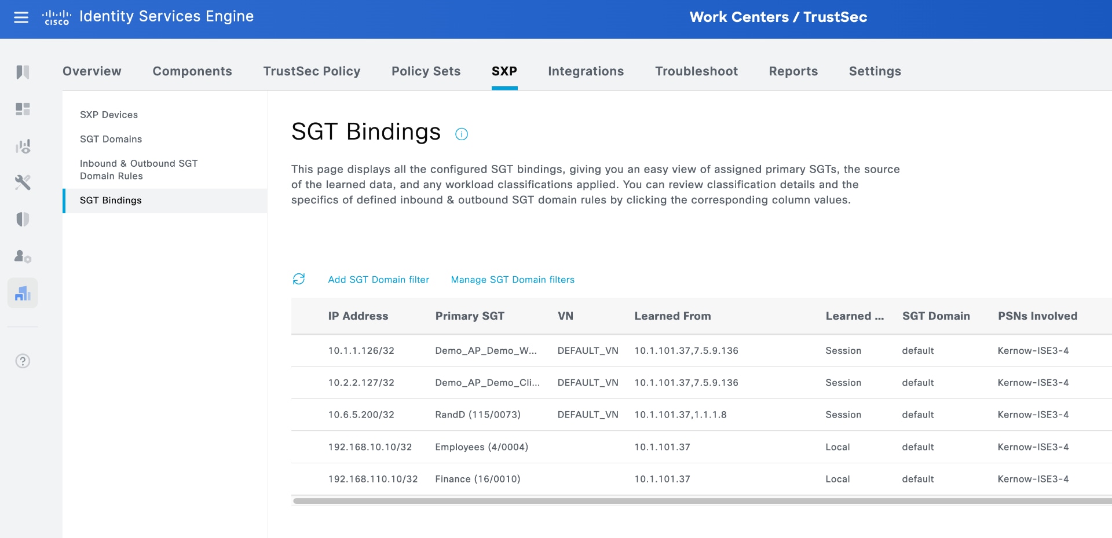Click the bookmarks icon in the sidebar
The width and height of the screenshot is (1112, 538).
coord(23,72)
